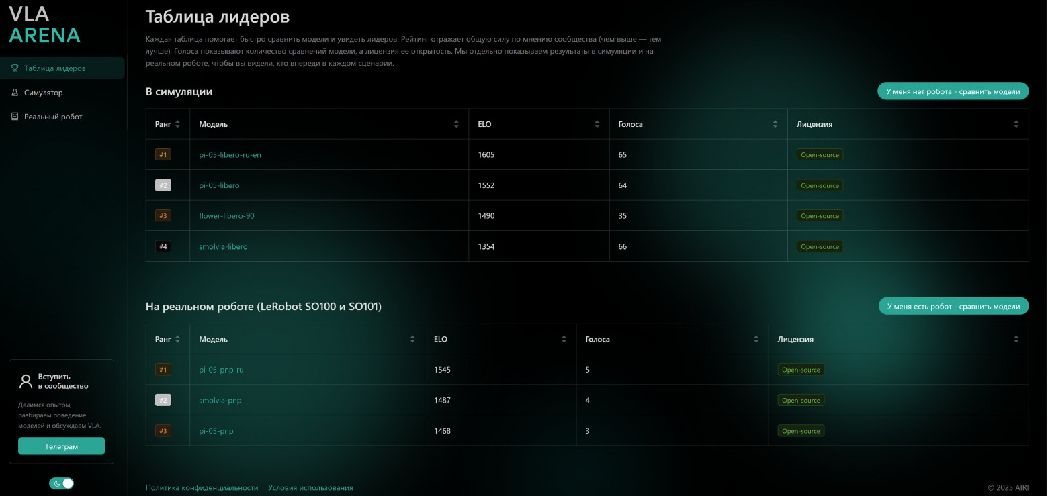Viewport: 1048px width, 496px height.
Task: Click the #3 rank badge for pi-05-pnp
Action: coord(163,431)
